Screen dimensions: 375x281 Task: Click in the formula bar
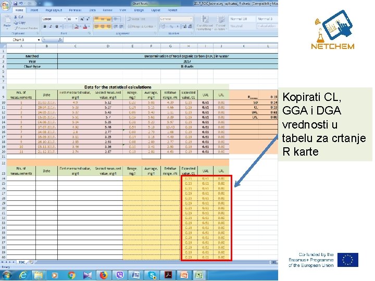[x=171, y=40]
